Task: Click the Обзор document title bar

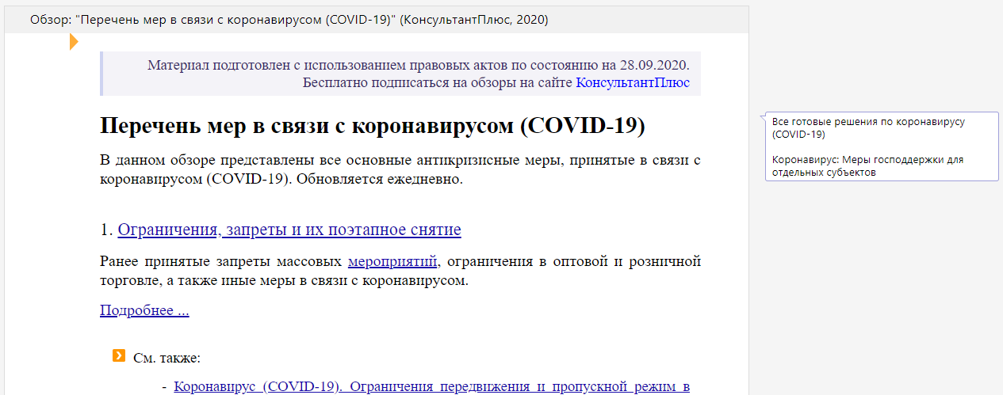Action: (289, 19)
